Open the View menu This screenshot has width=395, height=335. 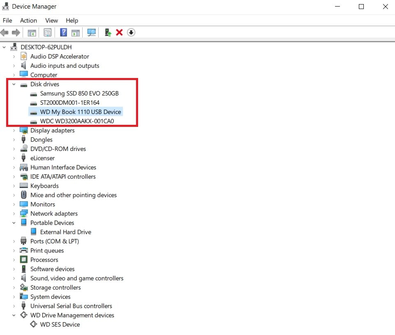point(51,21)
